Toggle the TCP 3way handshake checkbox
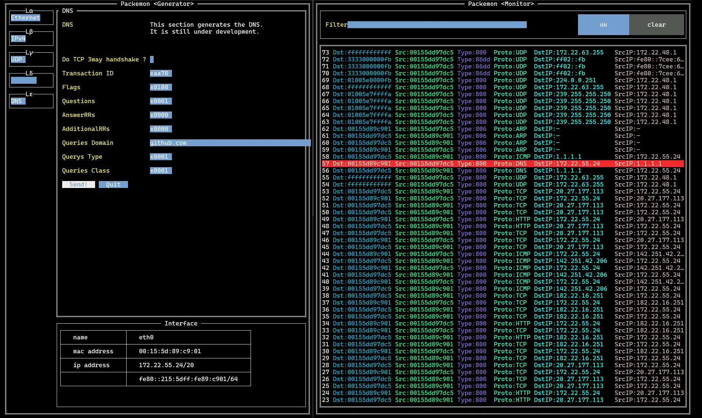This screenshot has width=702, height=418. coord(152,59)
